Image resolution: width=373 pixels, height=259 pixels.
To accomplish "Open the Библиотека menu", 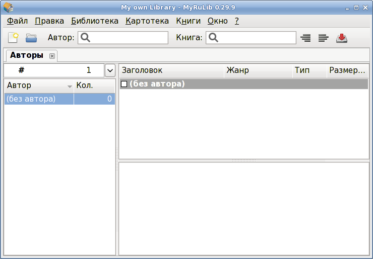I will 95,21.
